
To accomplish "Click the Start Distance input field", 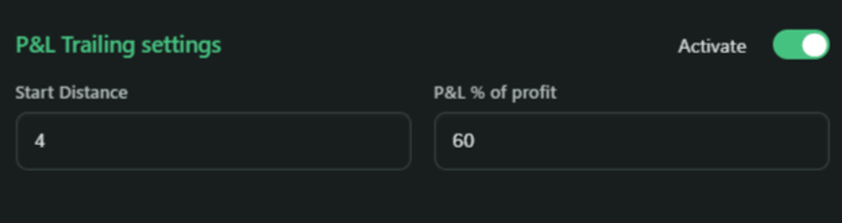I will [x=213, y=141].
